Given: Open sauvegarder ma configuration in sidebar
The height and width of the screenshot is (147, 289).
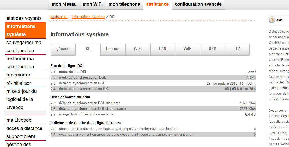Looking at the screenshot, I should 24,47.
